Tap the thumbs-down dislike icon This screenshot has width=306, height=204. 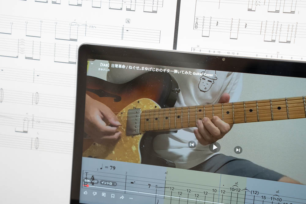(x=95, y=194)
